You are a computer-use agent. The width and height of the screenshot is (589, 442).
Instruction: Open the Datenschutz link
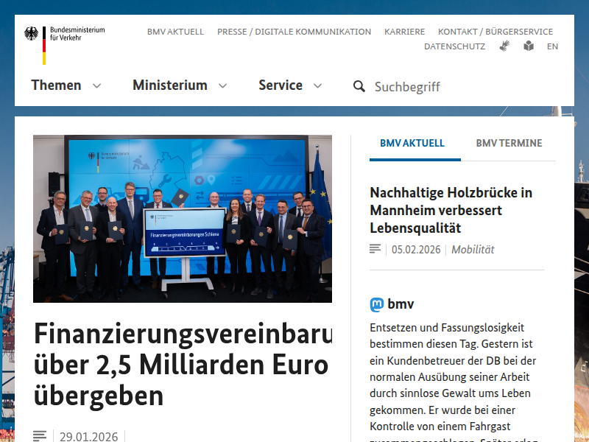coord(454,46)
